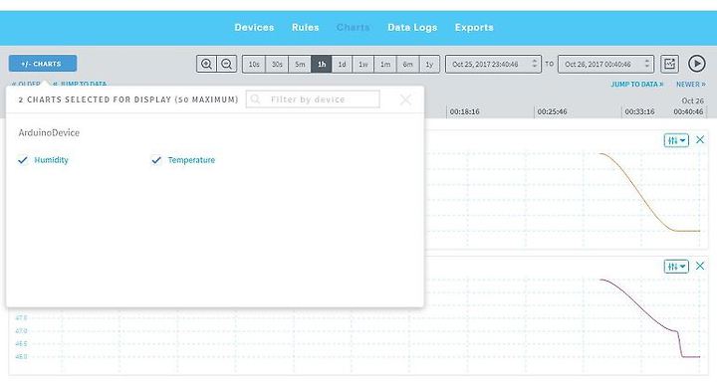
Task: Click the +/- CHARTS button
Action: click(43, 64)
